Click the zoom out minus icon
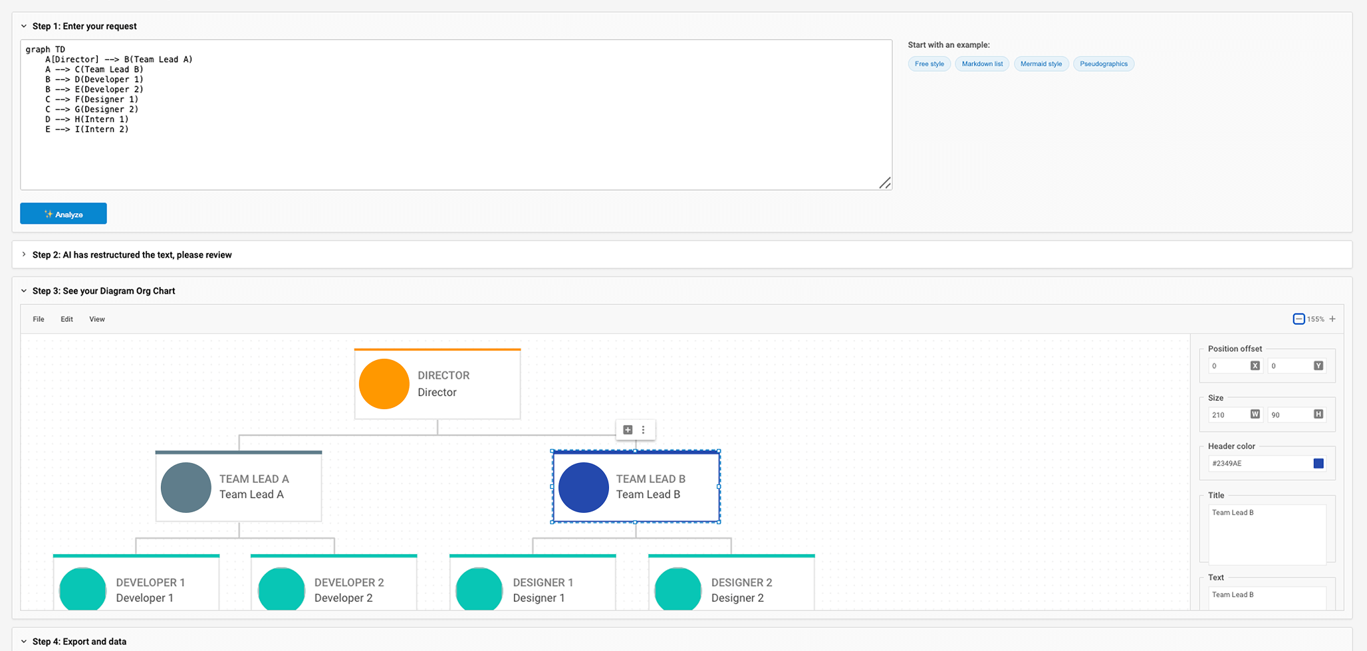The height and width of the screenshot is (651, 1367). (x=1299, y=319)
